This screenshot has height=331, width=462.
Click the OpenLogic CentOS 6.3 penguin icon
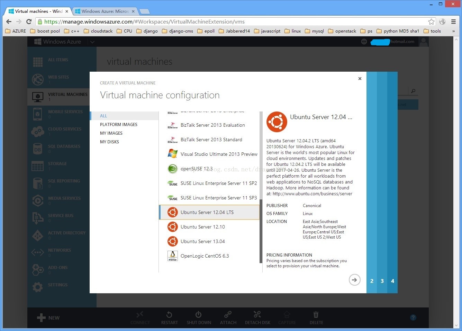tap(172, 256)
